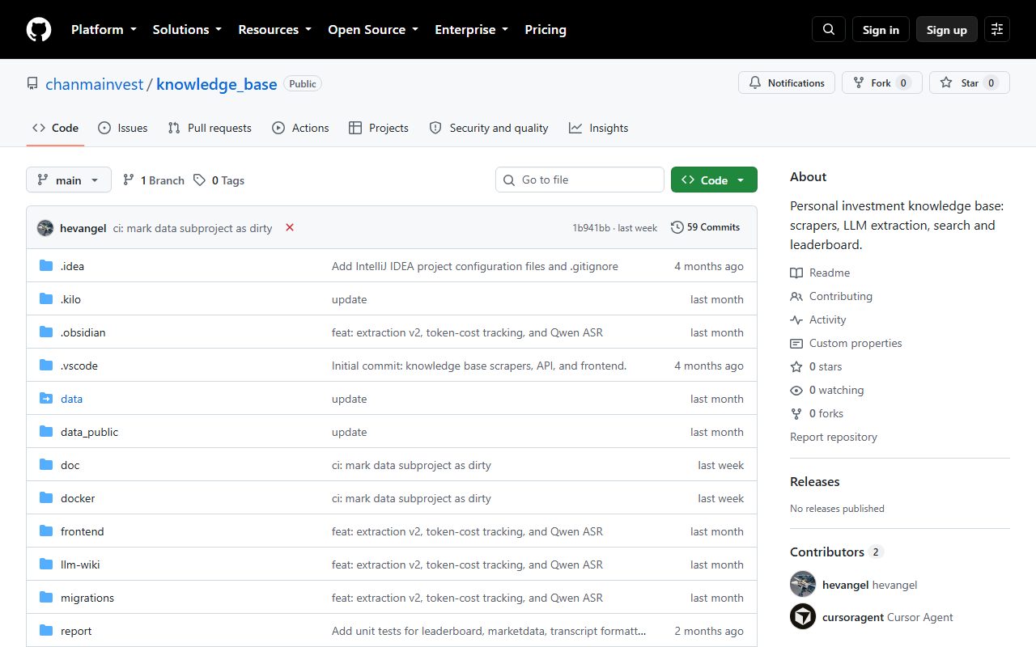Fork the knowledge_base repository
Viewport: 1036px width, 647px height.
pyautogui.click(x=882, y=82)
